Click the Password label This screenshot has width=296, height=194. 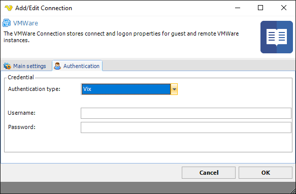[22, 127]
